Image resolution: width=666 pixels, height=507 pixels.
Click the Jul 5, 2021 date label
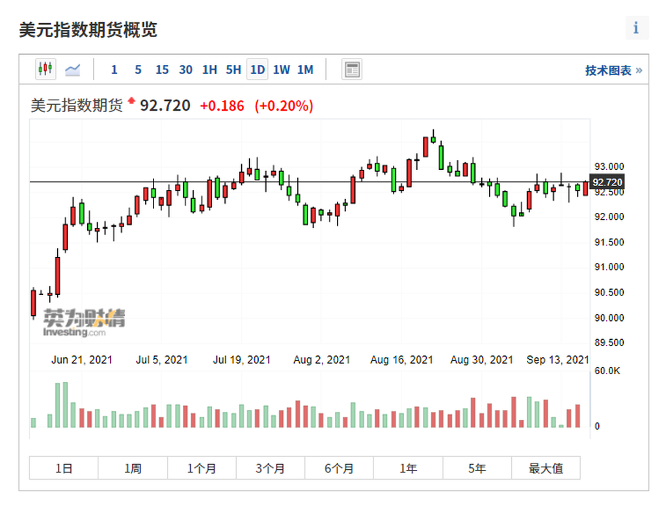(x=162, y=360)
